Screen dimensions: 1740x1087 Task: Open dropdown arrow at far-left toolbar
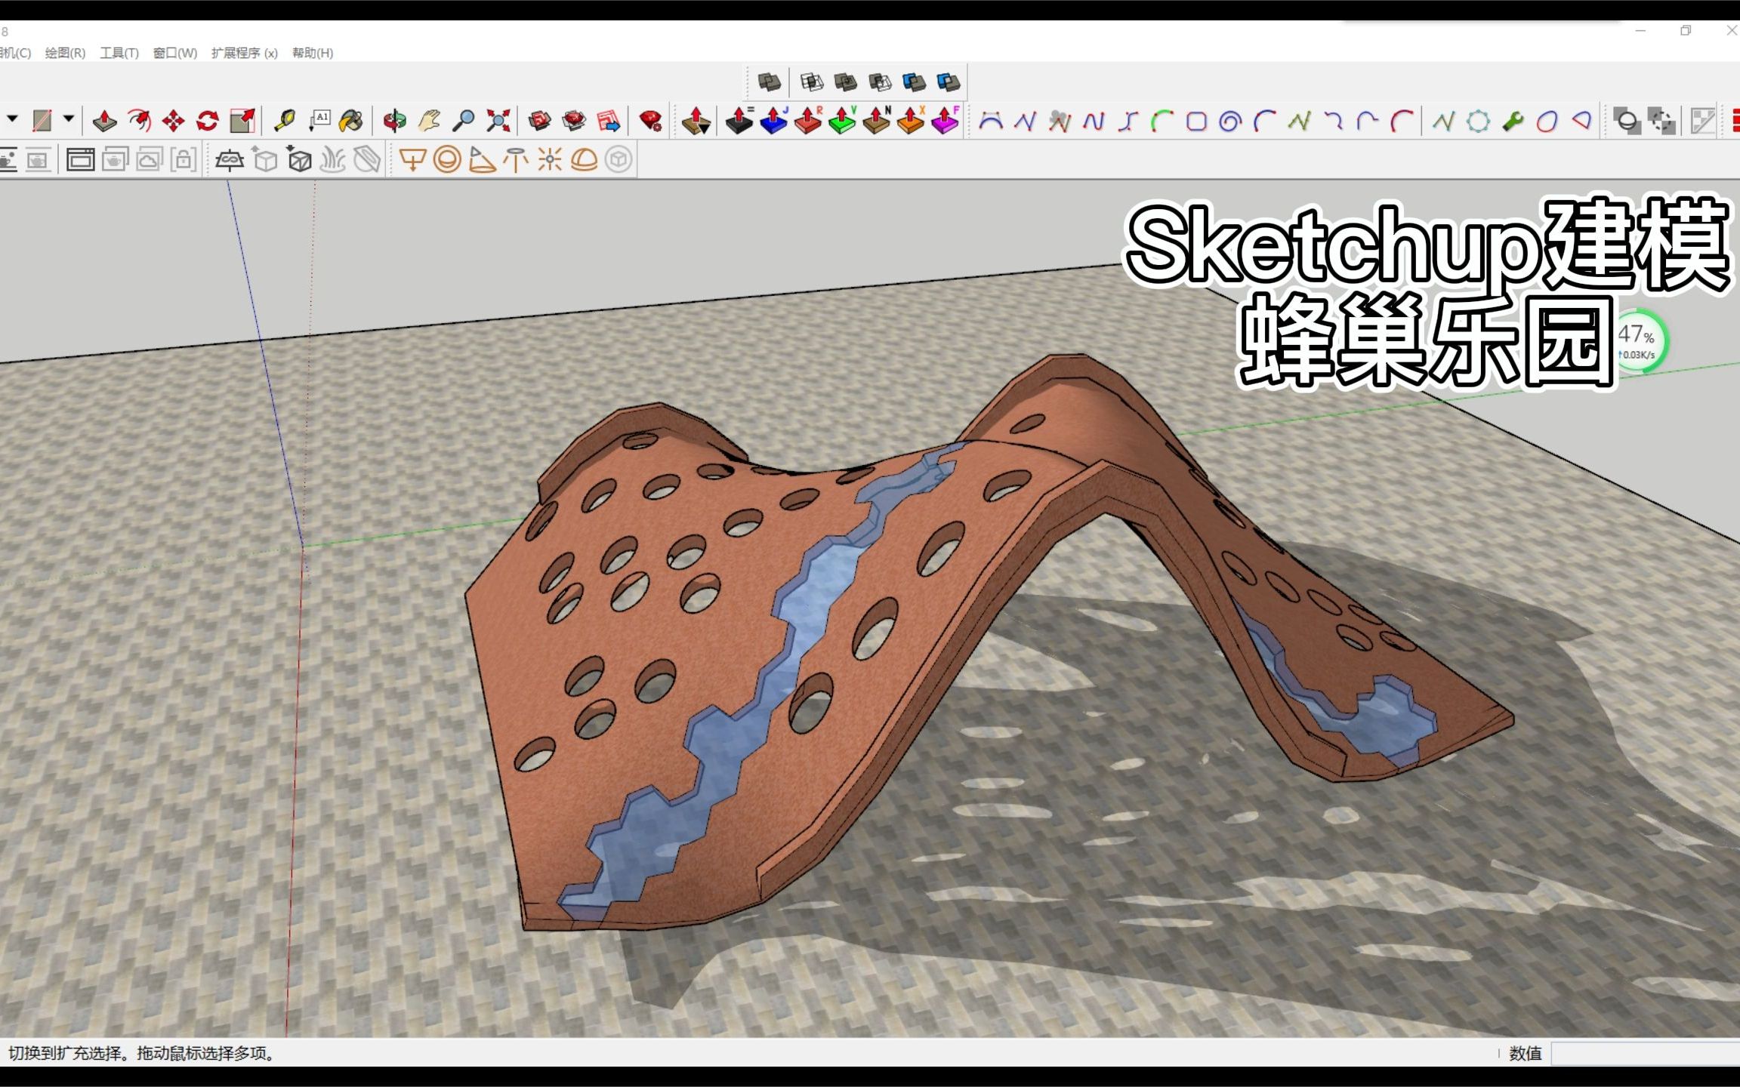[12, 119]
